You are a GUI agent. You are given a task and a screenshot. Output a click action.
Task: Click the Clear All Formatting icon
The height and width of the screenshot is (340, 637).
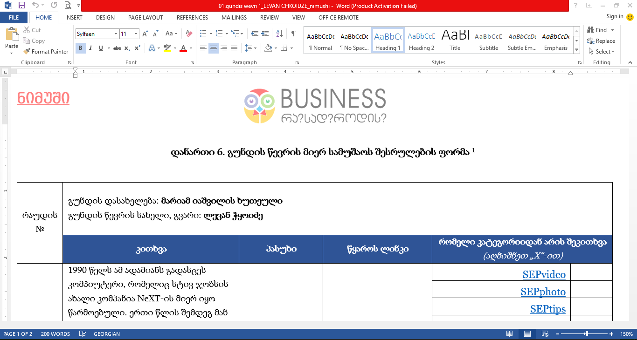click(189, 34)
